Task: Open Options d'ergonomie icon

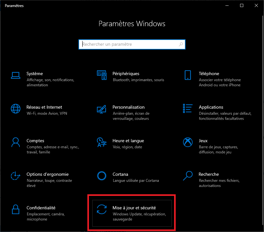Action: pyautogui.click(x=15, y=176)
